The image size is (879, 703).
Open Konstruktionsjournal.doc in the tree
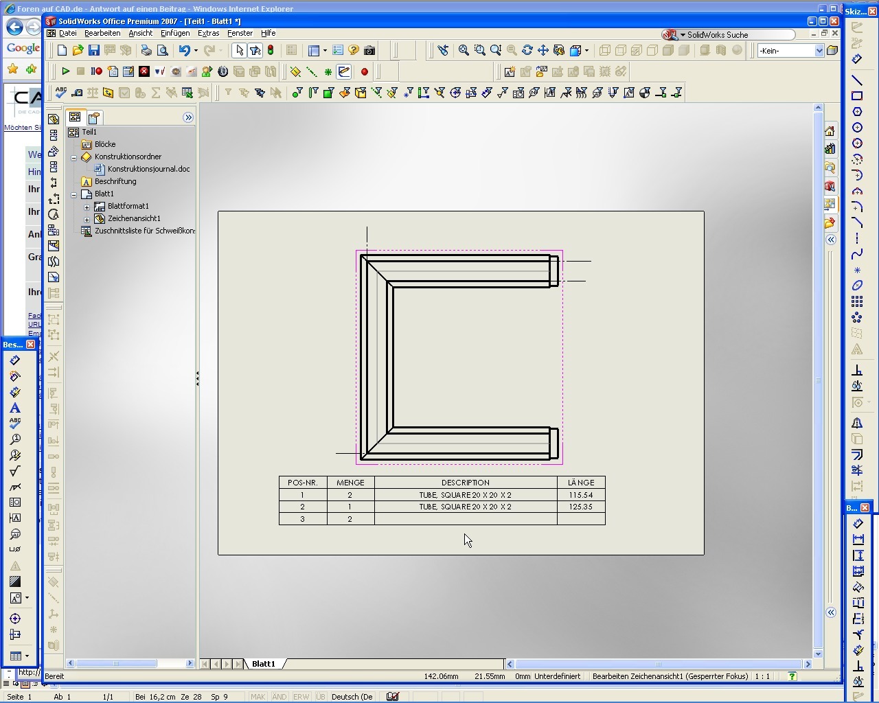click(x=148, y=169)
